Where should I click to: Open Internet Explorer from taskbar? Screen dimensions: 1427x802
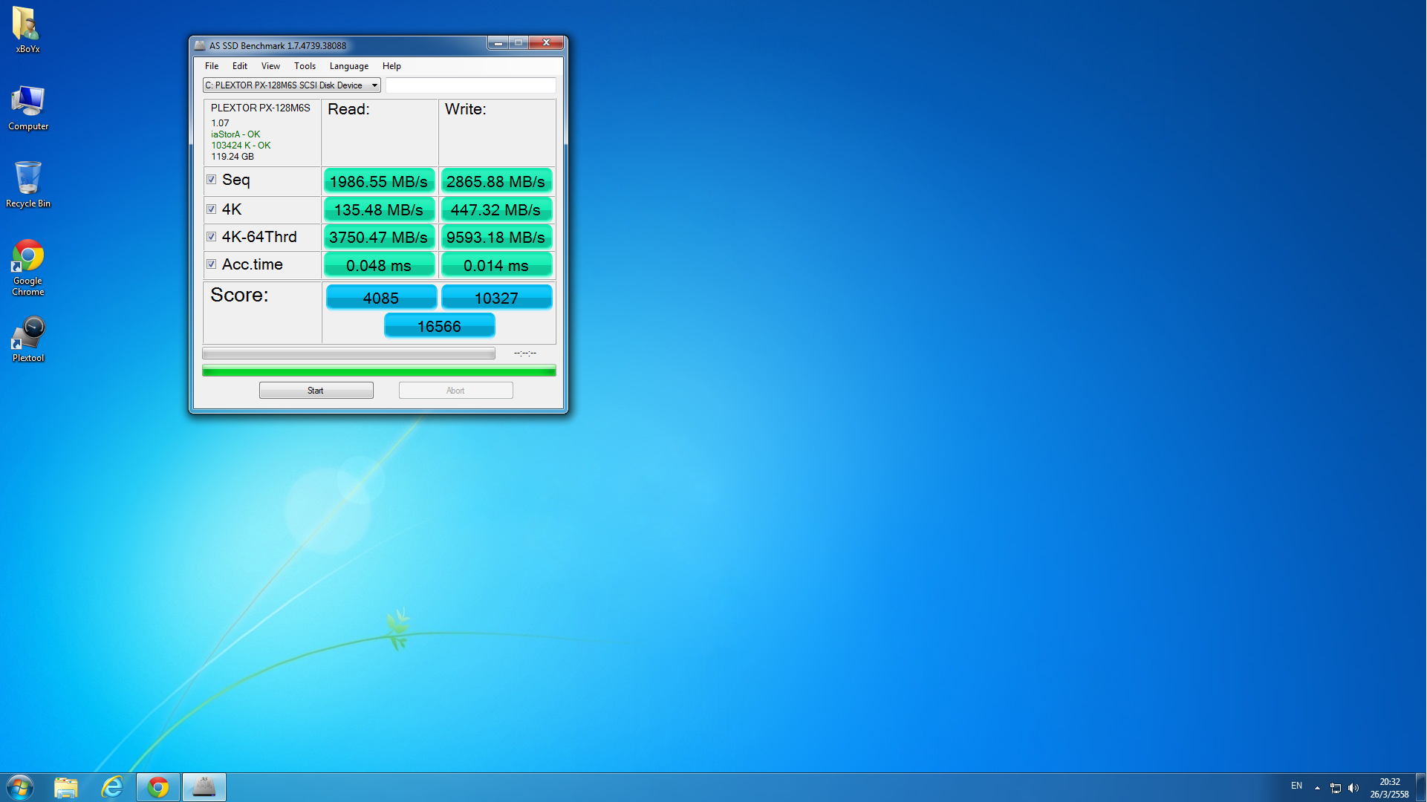pyautogui.click(x=112, y=787)
